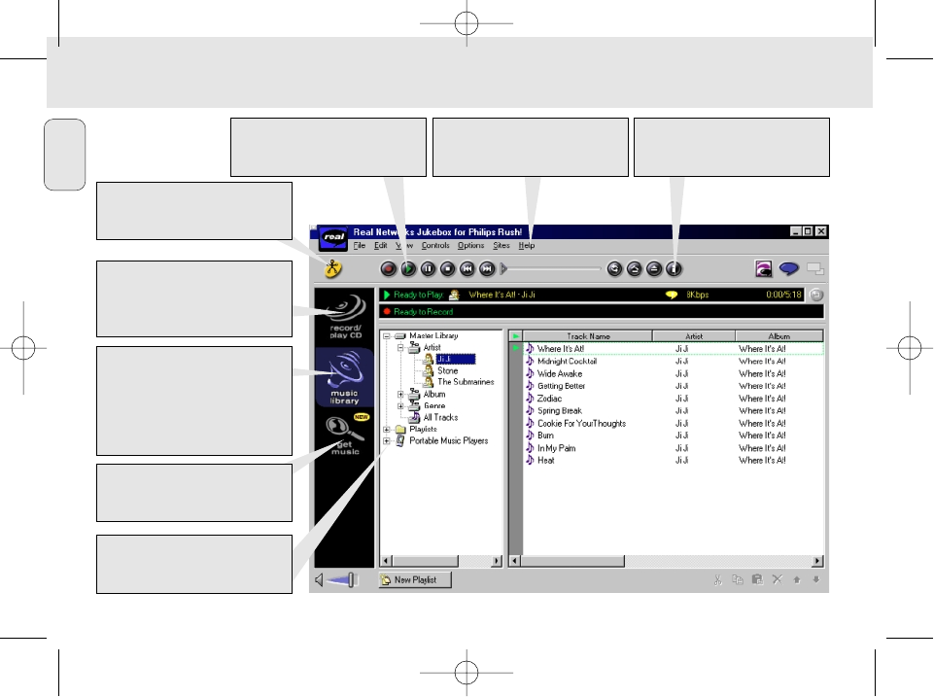The width and height of the screenshot is (934, 697).
Task: Click the green Play button
Action: click(408, 269)
